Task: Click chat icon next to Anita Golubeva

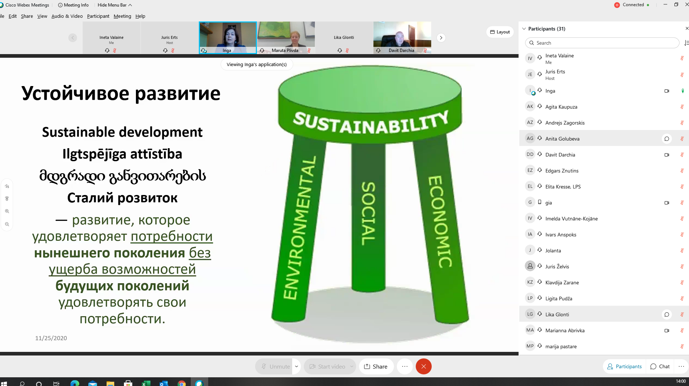Action: 666,139
